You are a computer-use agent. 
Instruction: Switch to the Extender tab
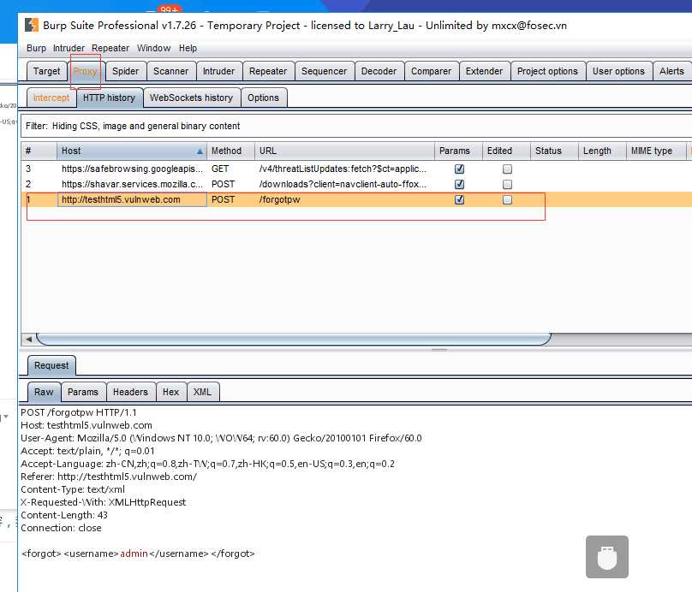tap(484, 71)
